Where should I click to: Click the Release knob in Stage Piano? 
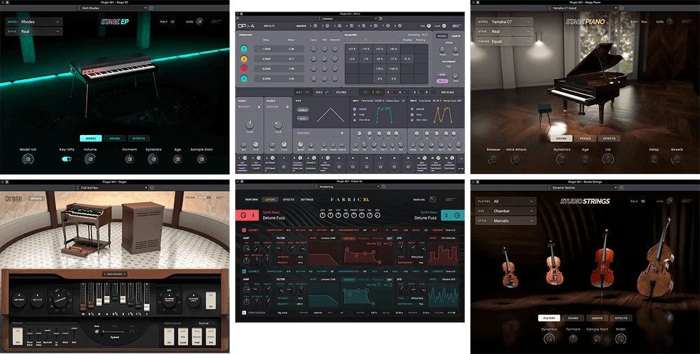point(493,159)
